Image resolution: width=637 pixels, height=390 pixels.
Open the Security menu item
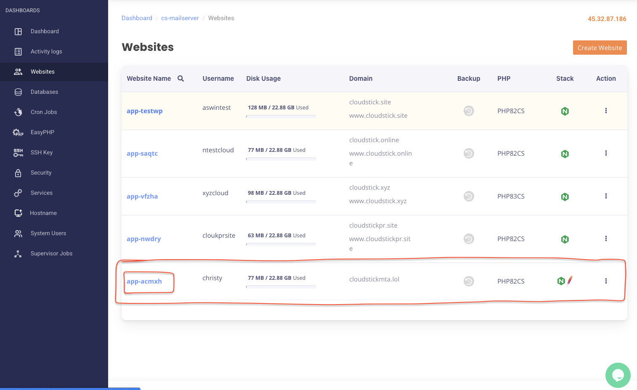[x=41, y=173]
